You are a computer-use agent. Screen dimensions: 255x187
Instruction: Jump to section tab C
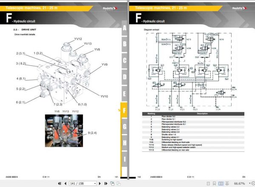[125, 61]
